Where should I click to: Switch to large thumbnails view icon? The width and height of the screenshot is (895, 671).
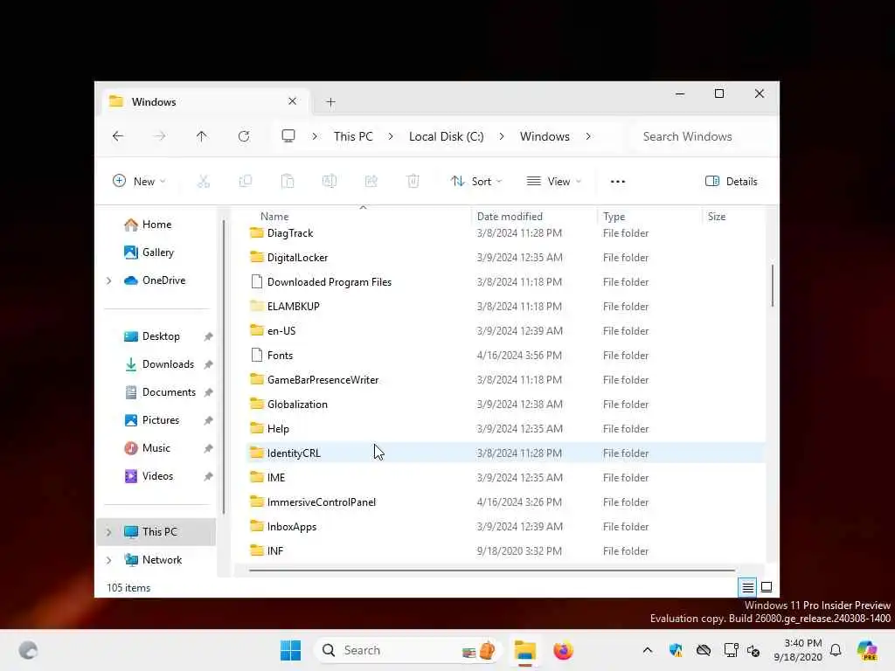(767, 587)
